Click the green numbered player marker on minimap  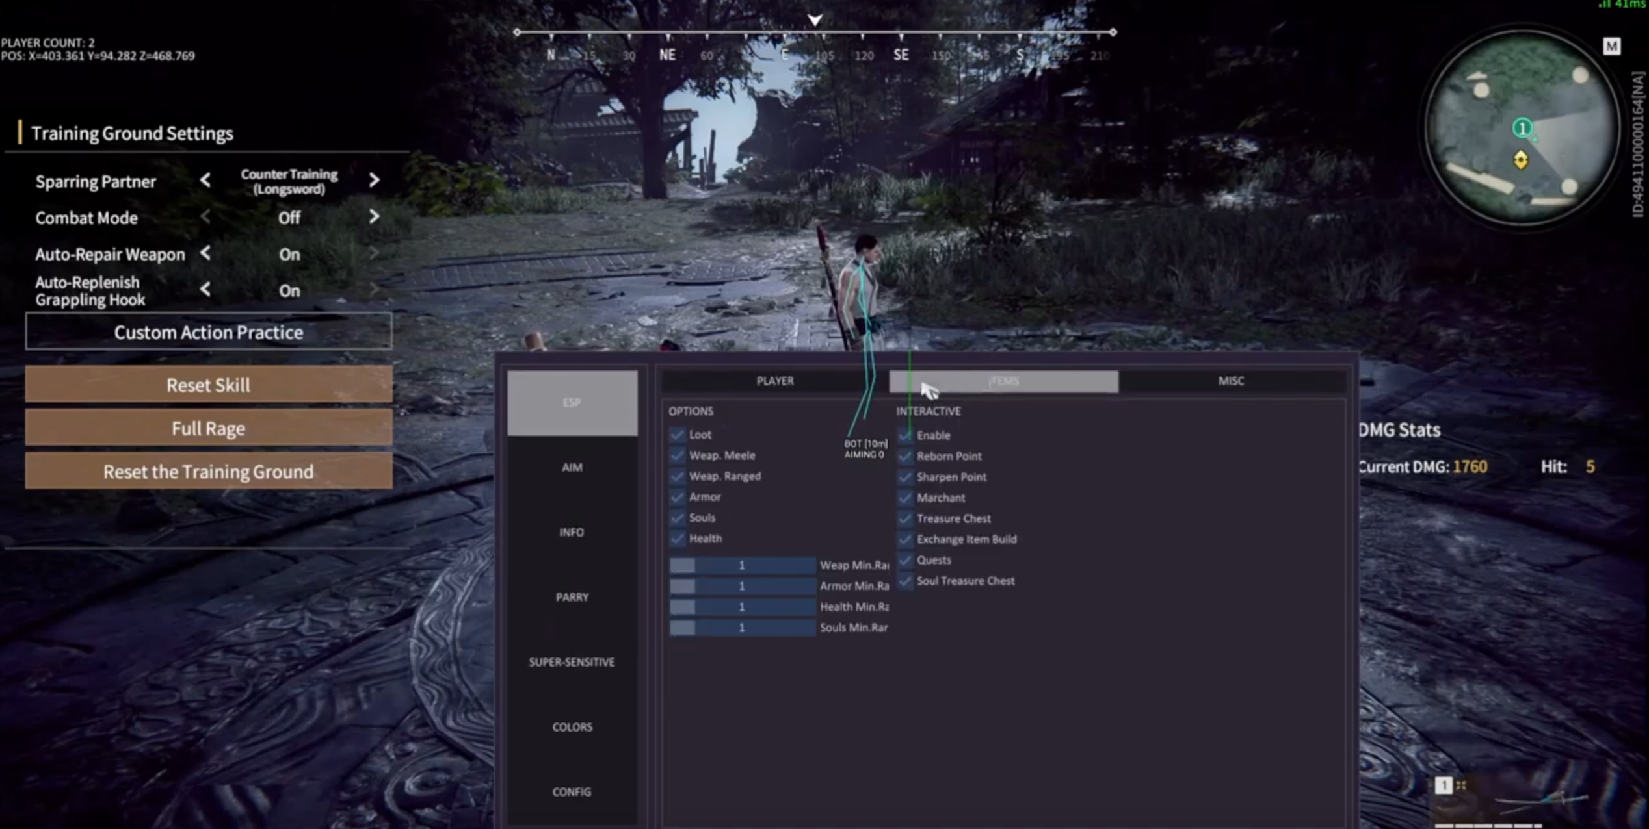[1522, 128]
